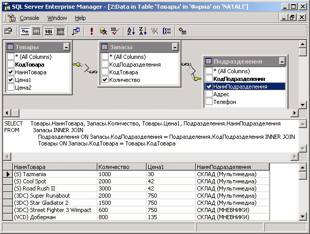Uncheck НаимТовара in Товары table
The width and height of the screenshot is (310, 234).
click(x=10, y=72)
